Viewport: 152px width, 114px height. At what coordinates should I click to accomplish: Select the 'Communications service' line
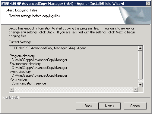pos(29,83)
